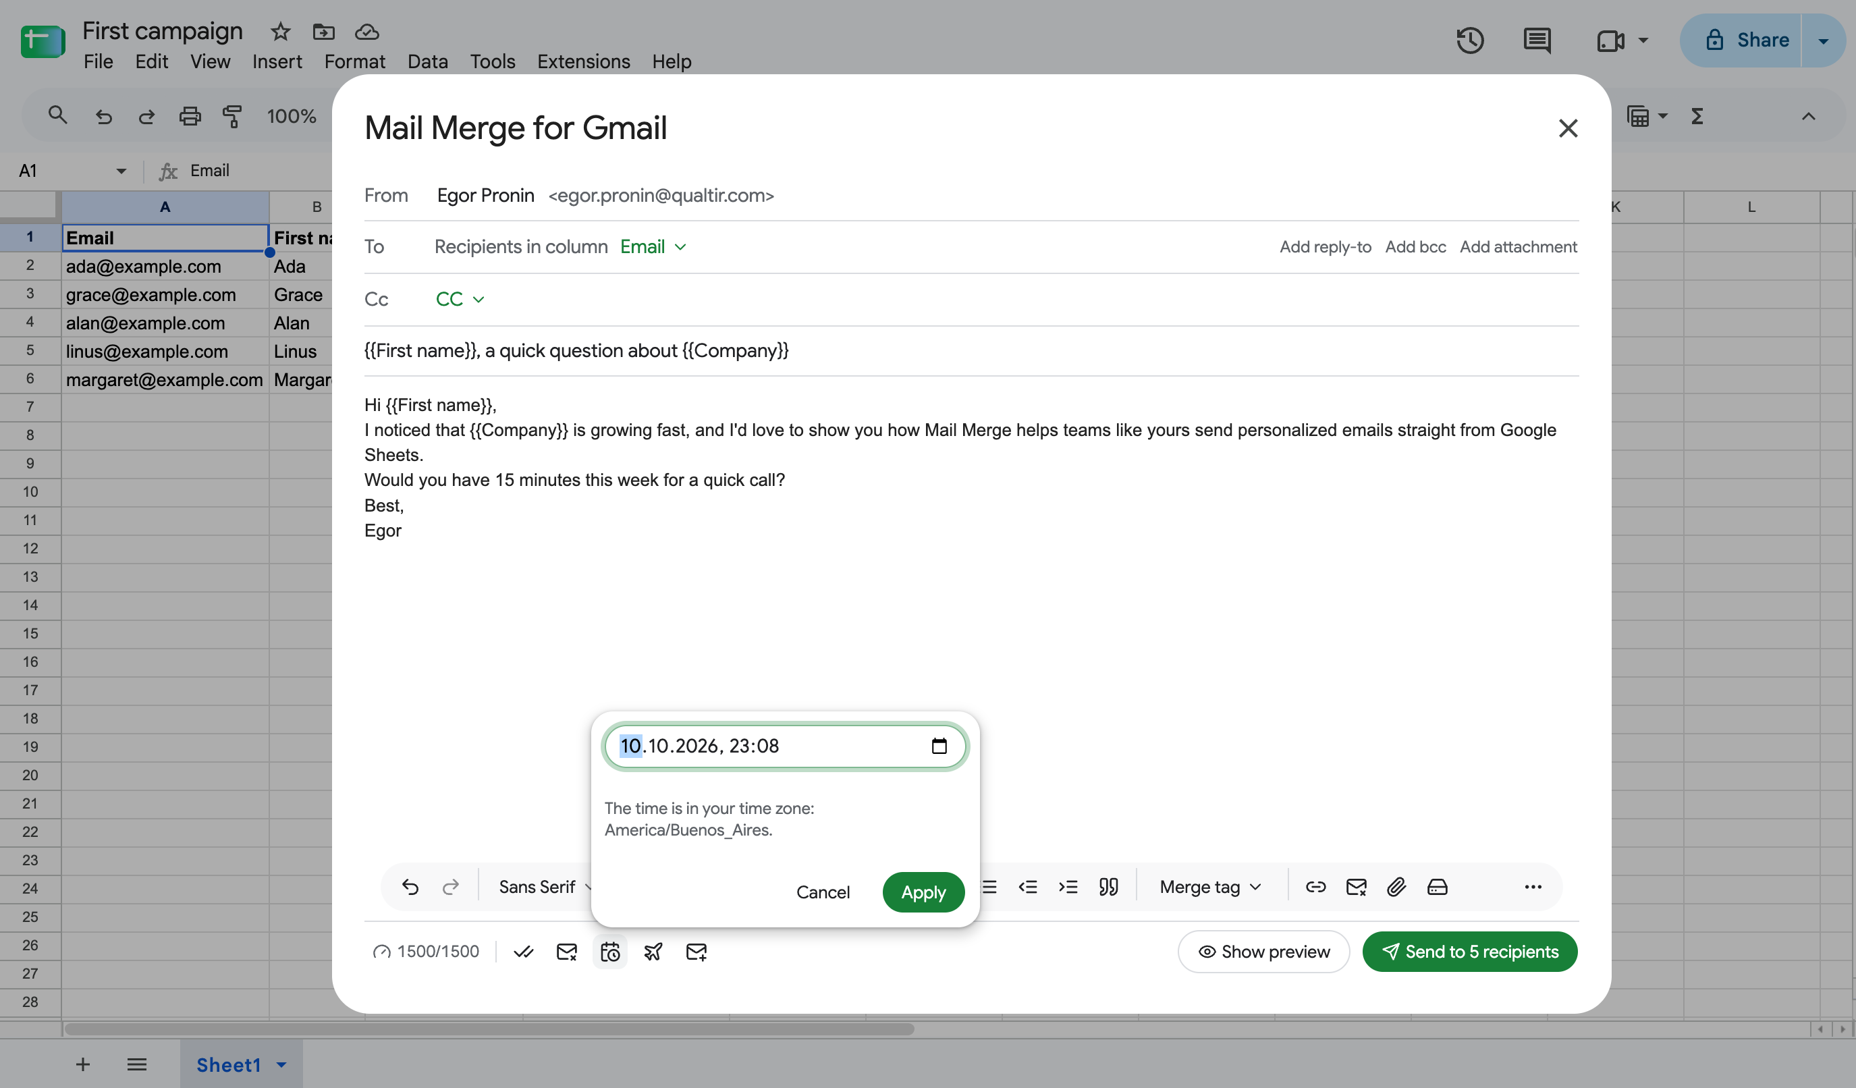The height and width of the screenshot is (1088, 1856).
Task: Expand the Email recipients column dropdown
Action: click(x=653, y=247)
